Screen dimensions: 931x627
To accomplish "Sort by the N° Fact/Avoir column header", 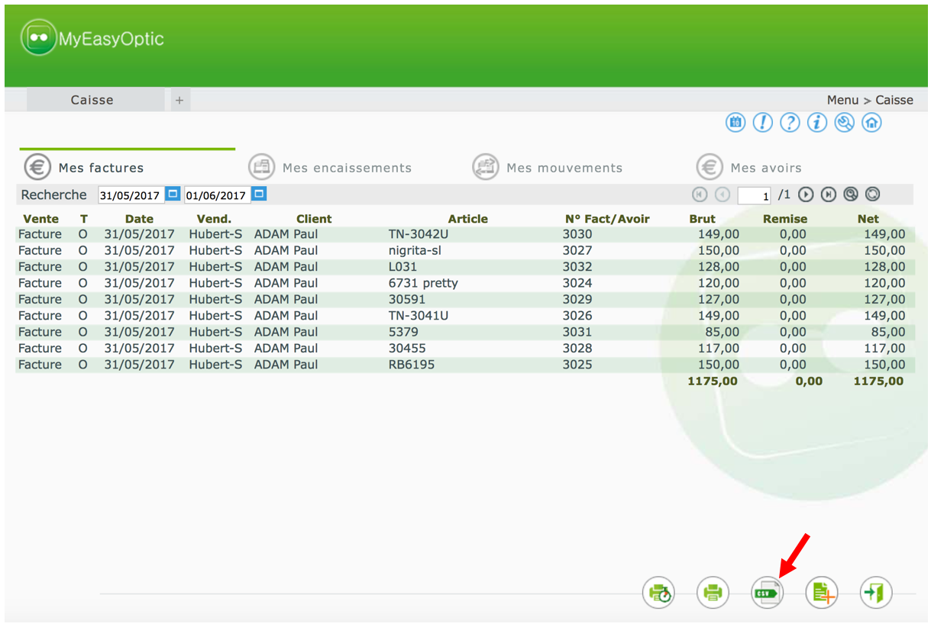I will point(607,219).
